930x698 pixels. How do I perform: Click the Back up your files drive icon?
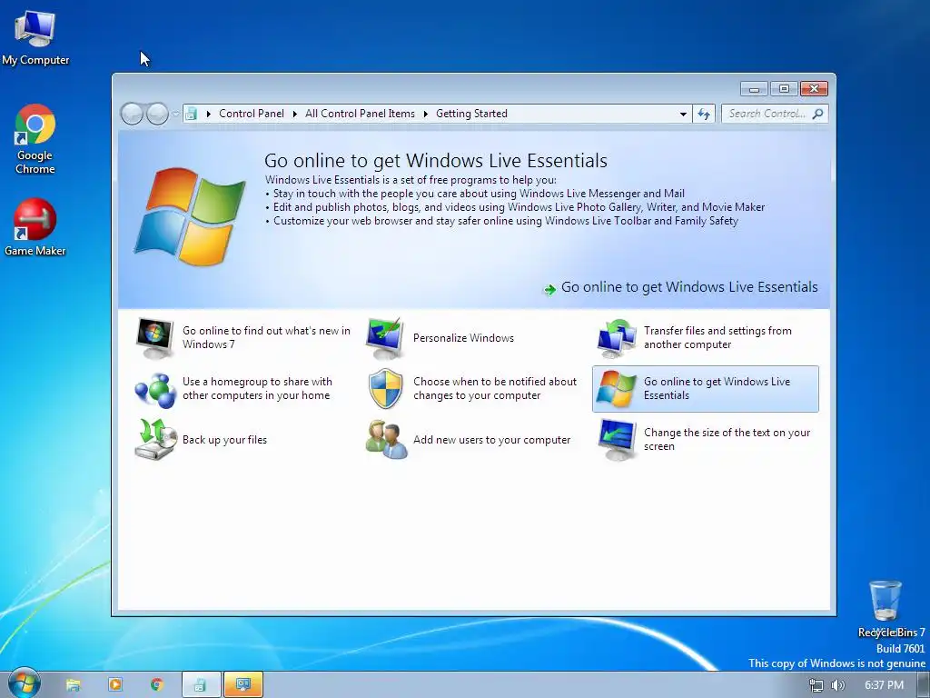click(155, 440)
